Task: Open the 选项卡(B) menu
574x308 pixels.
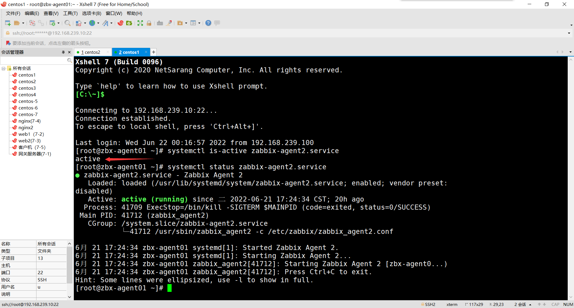Action: click(x=91, y=13)
